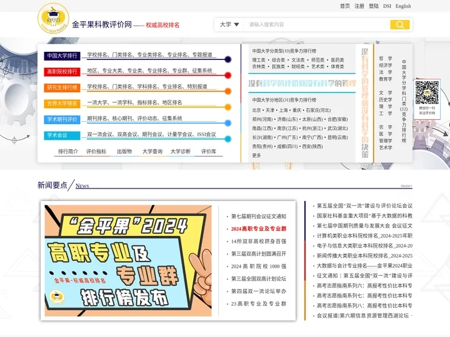Open the 评价指标 tab
The image size is (450, 337).
pyautogui.click(x=96, y=151)
